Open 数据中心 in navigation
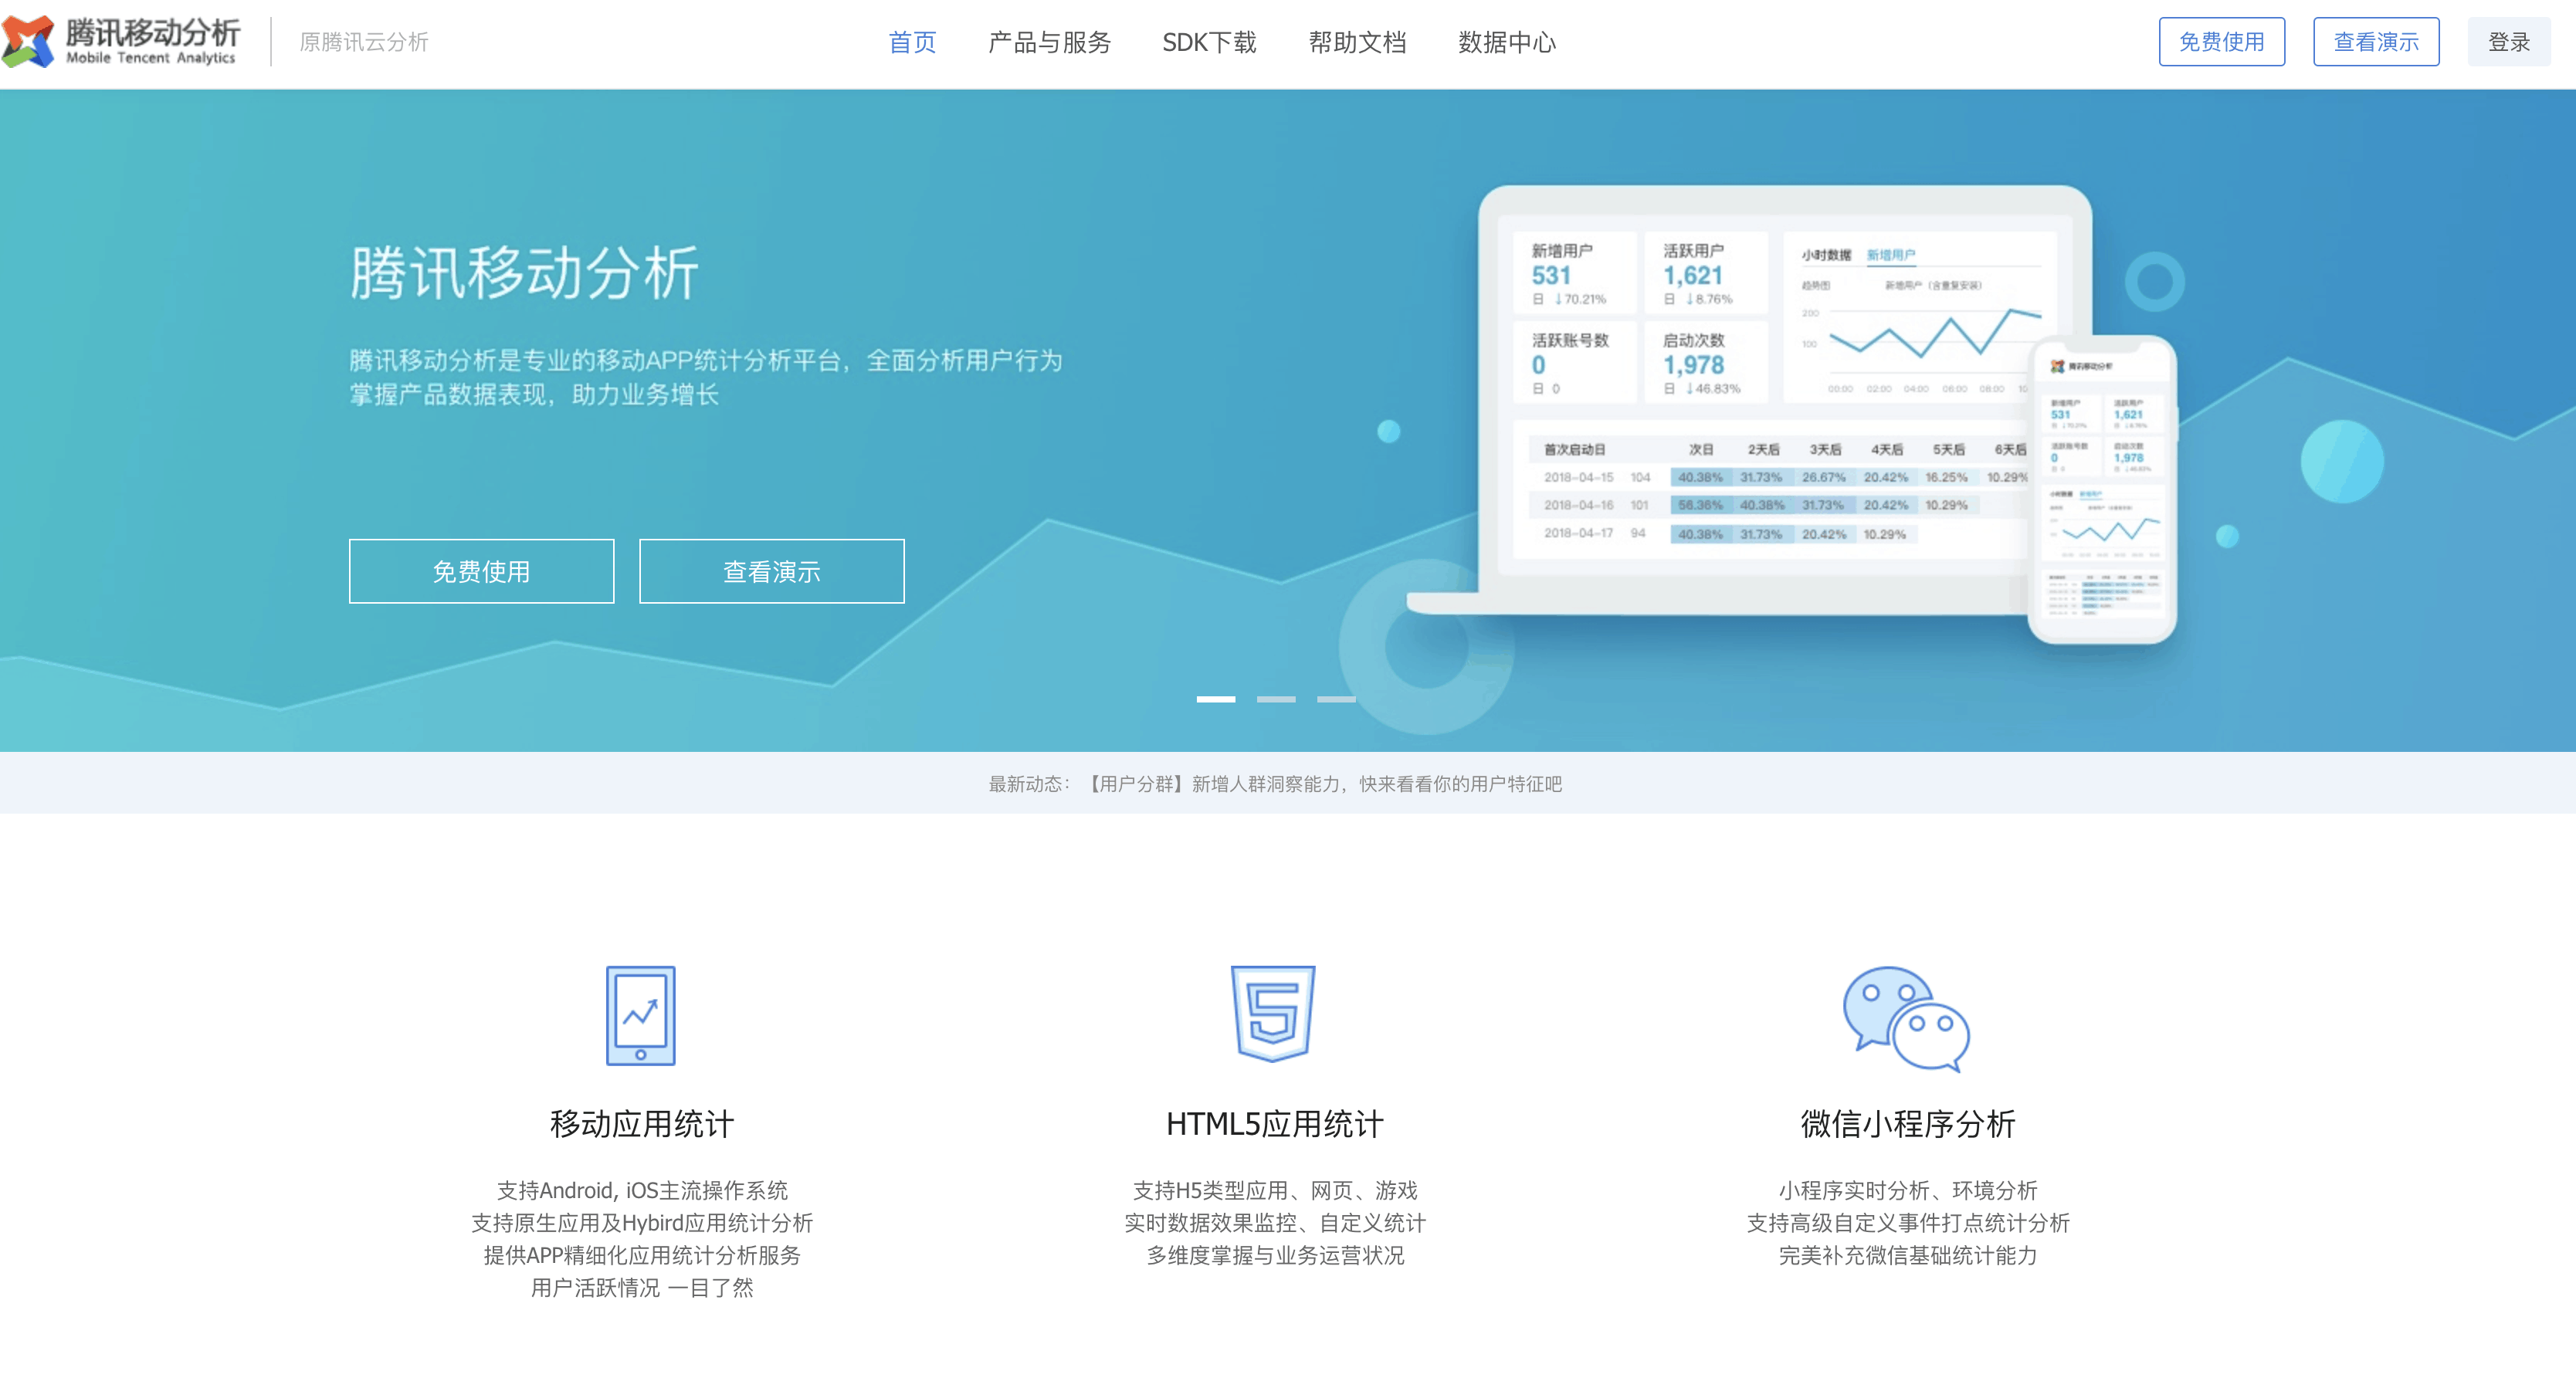The height and width of the screenshot is (1388, 2576). (x=1507, y=42)
